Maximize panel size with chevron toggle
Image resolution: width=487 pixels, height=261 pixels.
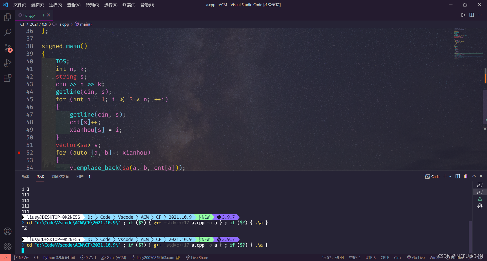[x=474, y=176]
